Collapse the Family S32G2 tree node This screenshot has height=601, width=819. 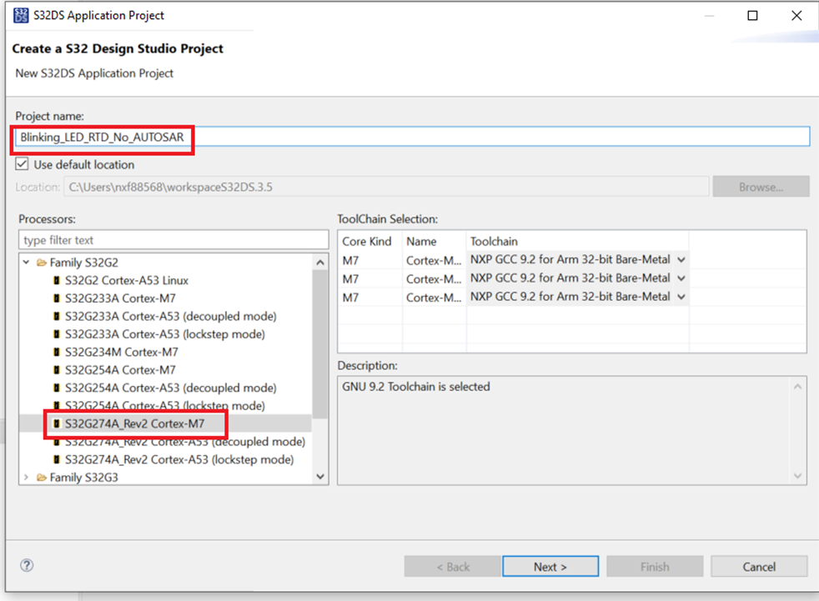pos(26,263)
